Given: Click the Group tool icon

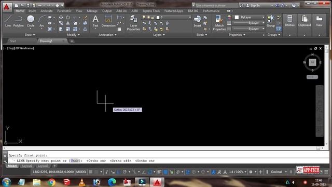Looking at the screenshot, I should (x=271, y=21).
